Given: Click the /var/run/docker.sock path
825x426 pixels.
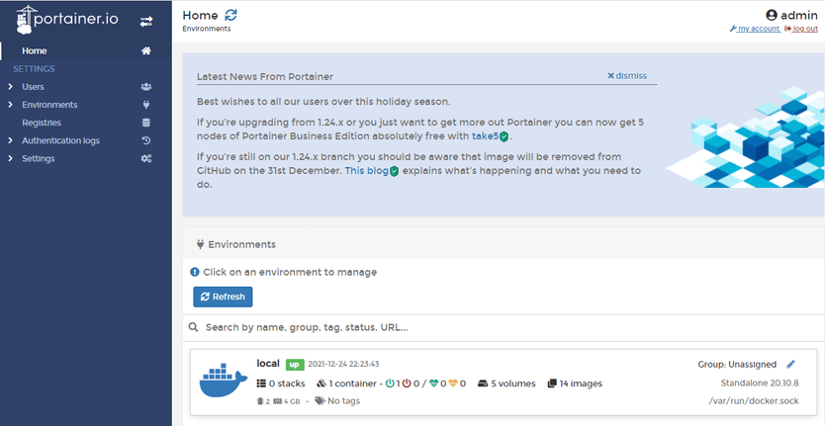Looking at the screenshot, I should [x=754, y=400].
